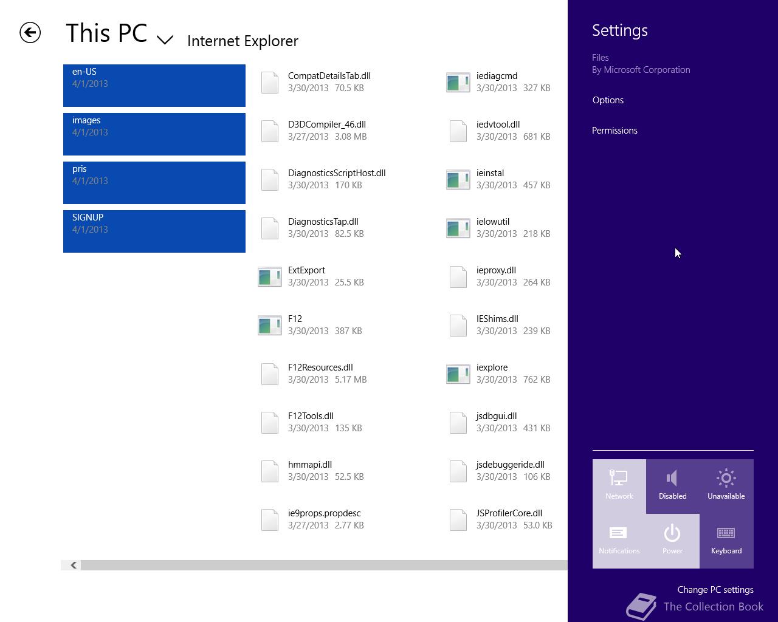Viewport: 778px width, 622px height.
Task: Go back with the circled arrow button
Action: (30, 33)
